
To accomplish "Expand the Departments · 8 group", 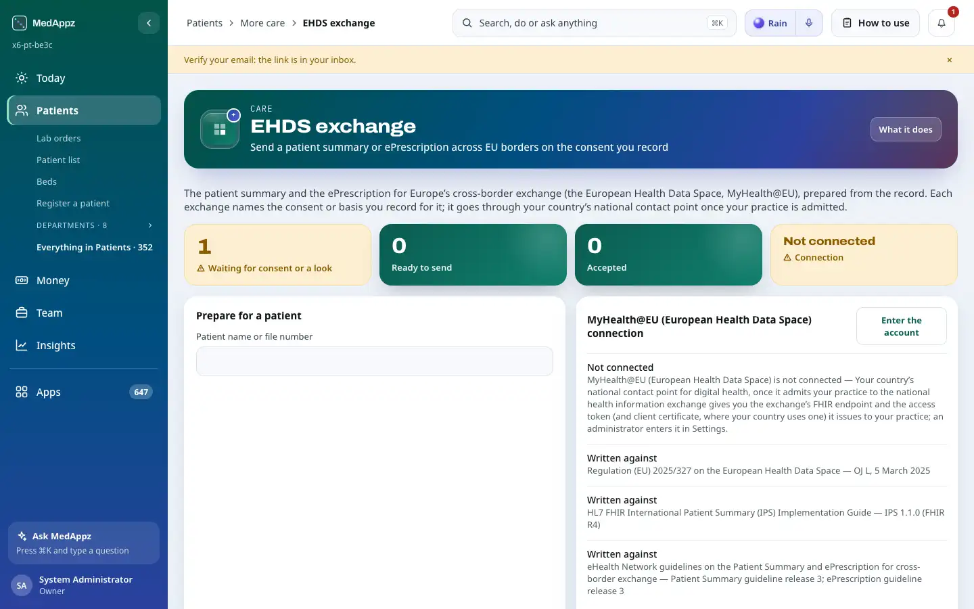I will pos(95,225).
